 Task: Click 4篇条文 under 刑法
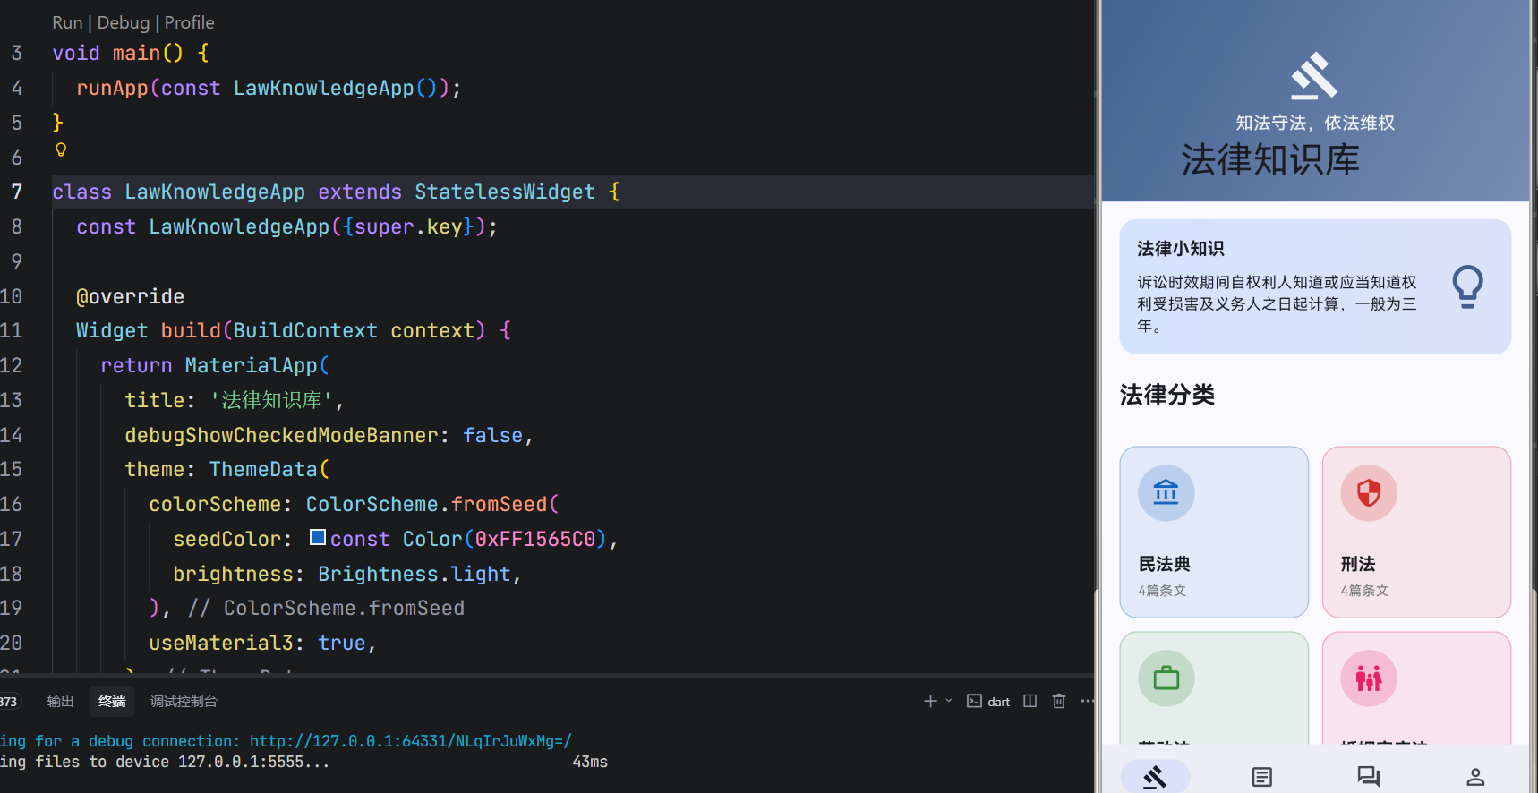tap(1364, 591)
